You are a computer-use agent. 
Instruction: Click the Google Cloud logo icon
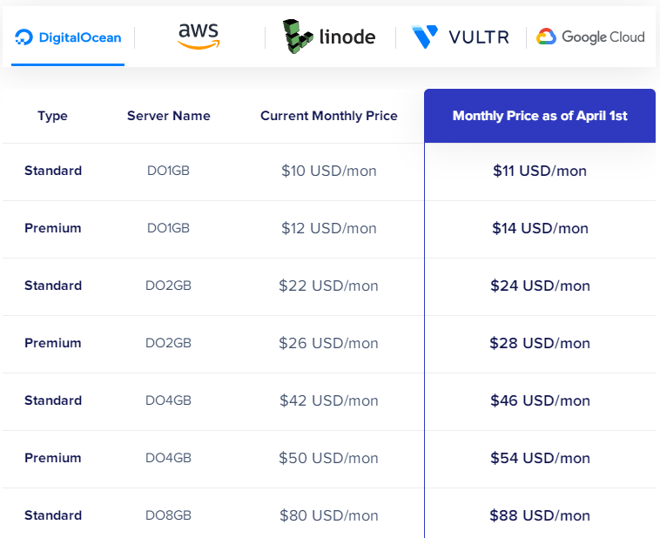pos(546,37)
